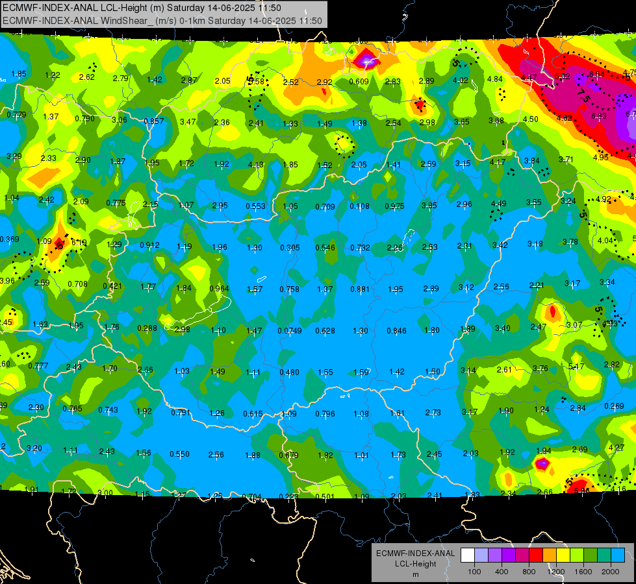
Task: Click wind shear value 0.775
Action: [x=116, y=202]
